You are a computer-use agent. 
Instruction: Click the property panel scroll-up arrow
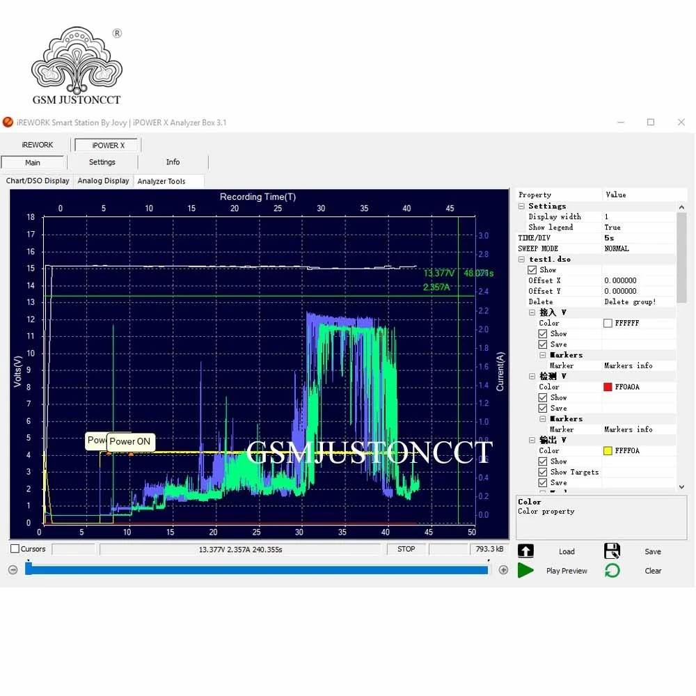click(x=682, y=207)
